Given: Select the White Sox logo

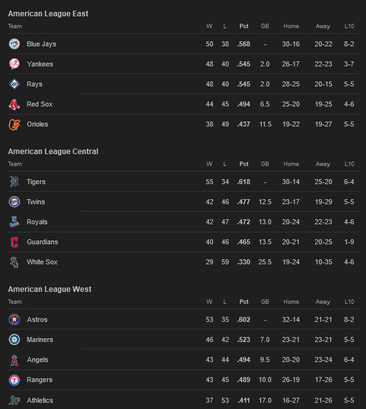Looking at the screenshot, I should 14,262.
